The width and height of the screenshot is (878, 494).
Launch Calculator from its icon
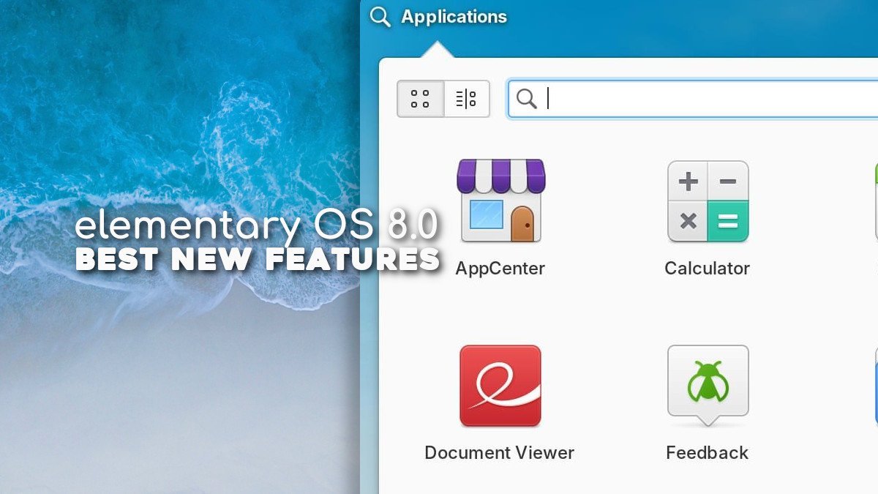(708, 202)
